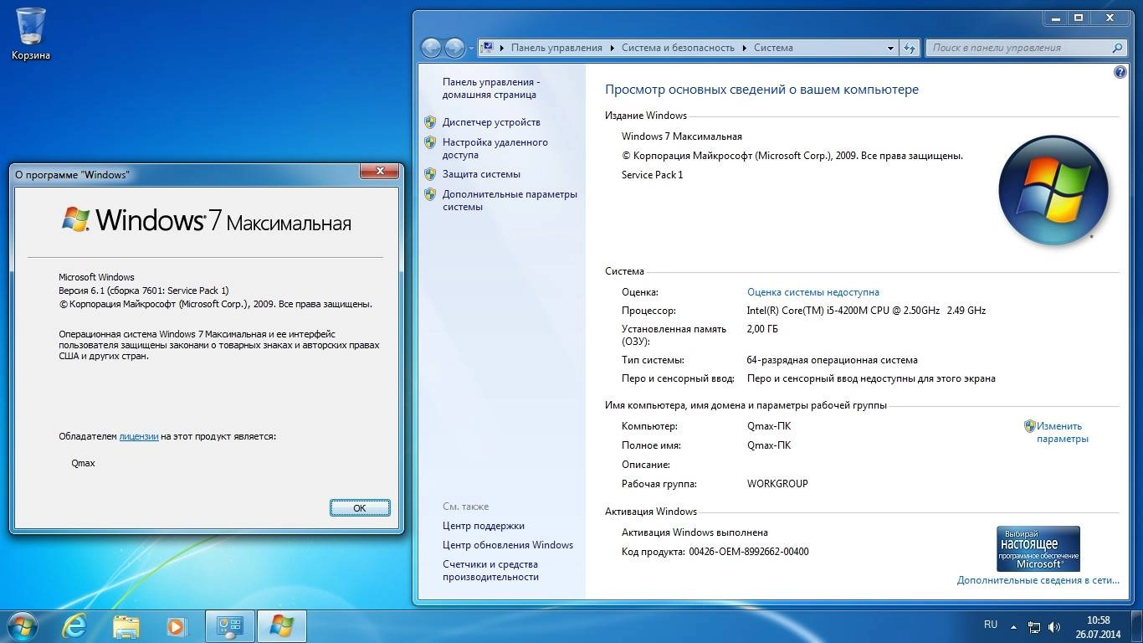Show hidden tray icons arrow
Screen dimensions: 1143x643
point(1013,626)
